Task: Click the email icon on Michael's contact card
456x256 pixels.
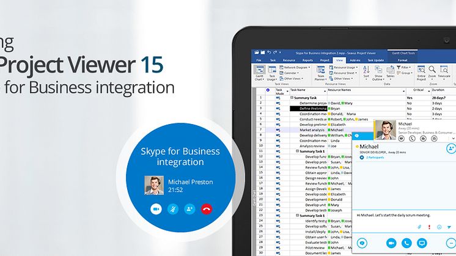Action: point(434,139)
